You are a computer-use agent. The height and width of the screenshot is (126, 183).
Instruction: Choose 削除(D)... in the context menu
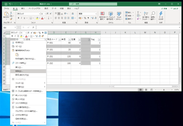28,71
